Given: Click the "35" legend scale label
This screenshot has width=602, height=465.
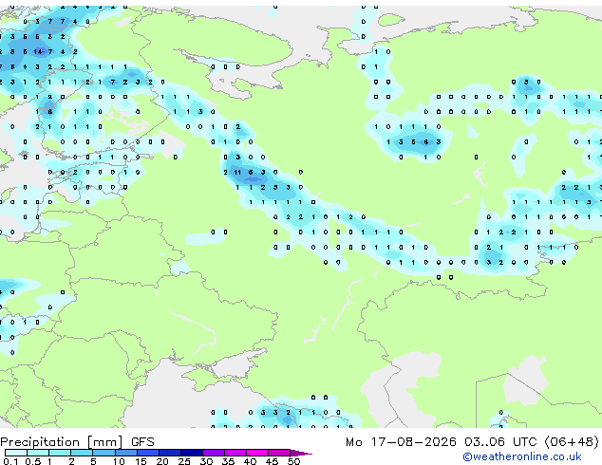Looking at the screenshot, I should coord(228,461).
